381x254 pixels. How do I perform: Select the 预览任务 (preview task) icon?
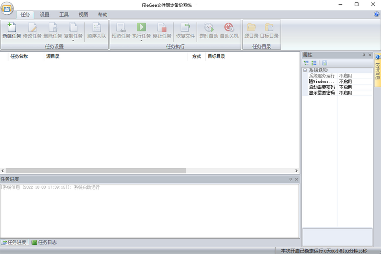click(121, 30)
